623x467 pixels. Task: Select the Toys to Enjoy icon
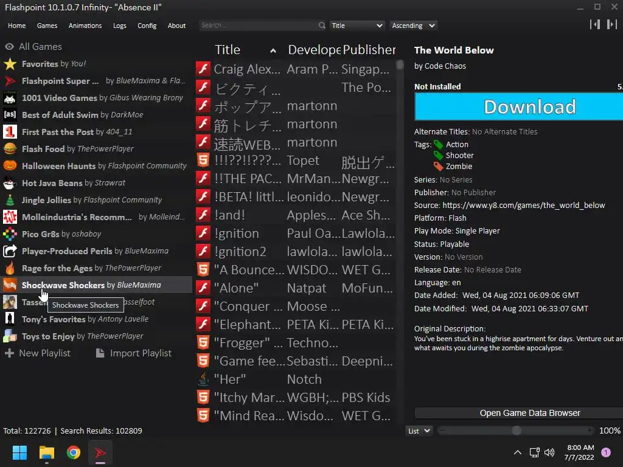click(10, 336)
